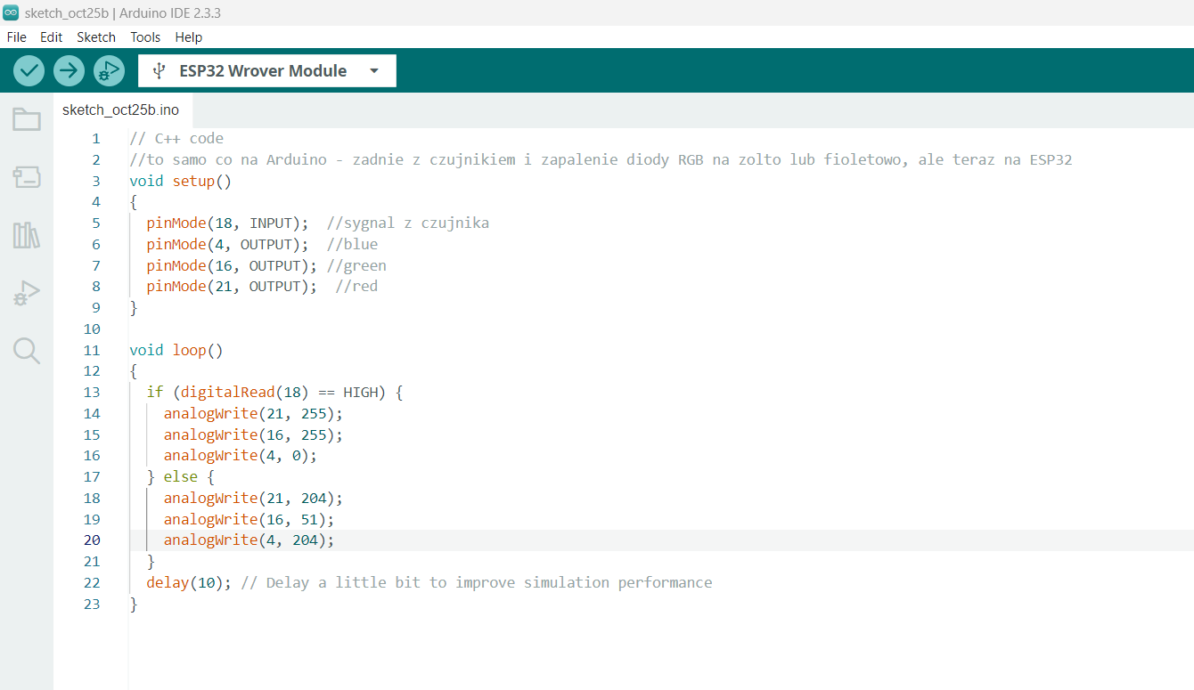The width and height of the screenshot is (1194, 690).
Task: Click 'pinMode(18, INPUT);' statement
Action: (x=227, y=223)
